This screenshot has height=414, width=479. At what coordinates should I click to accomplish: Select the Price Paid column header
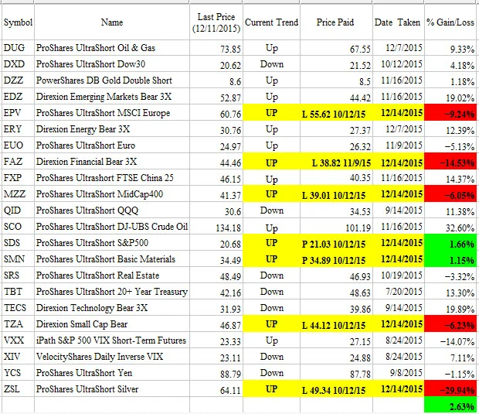pyautogui.click(x=336, y=22)
